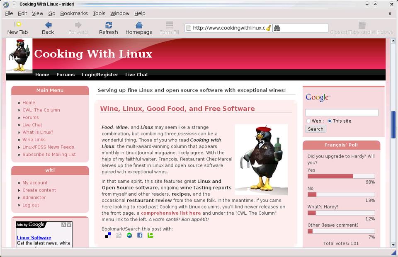Click Wine, Linux, Good Food article title
Screen dimensions: 398x257
[177, 109]
